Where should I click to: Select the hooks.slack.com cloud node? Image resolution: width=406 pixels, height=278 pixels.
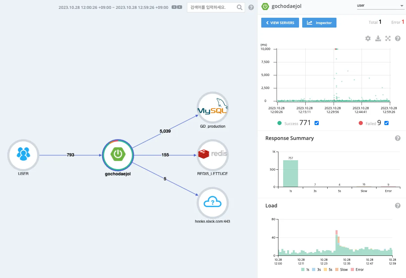pos(212,202)
